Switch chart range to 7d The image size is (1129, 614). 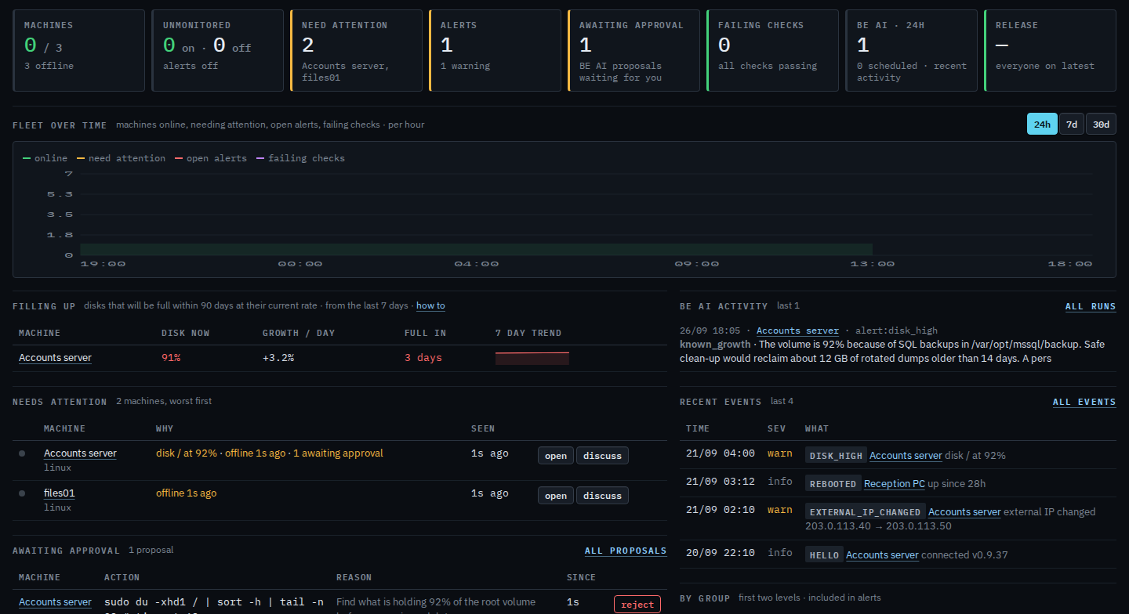pos(1072,124)
